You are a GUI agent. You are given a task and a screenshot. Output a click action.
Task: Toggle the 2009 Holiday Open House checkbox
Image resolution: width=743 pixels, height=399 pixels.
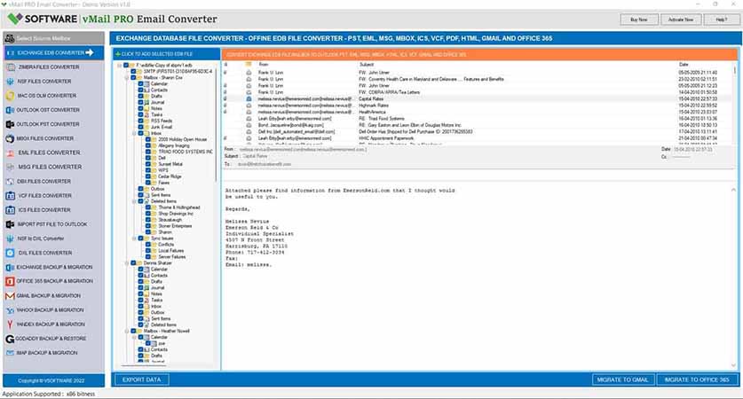pyautogui.click(x=148, y=139)
